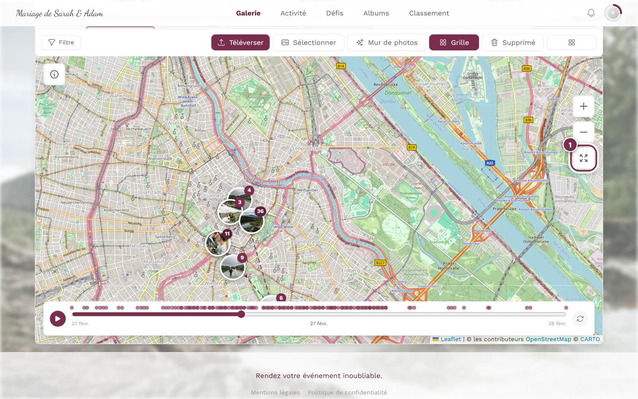Open Mentions légales link
The image size is (638, 399).
tap(276, 392)
